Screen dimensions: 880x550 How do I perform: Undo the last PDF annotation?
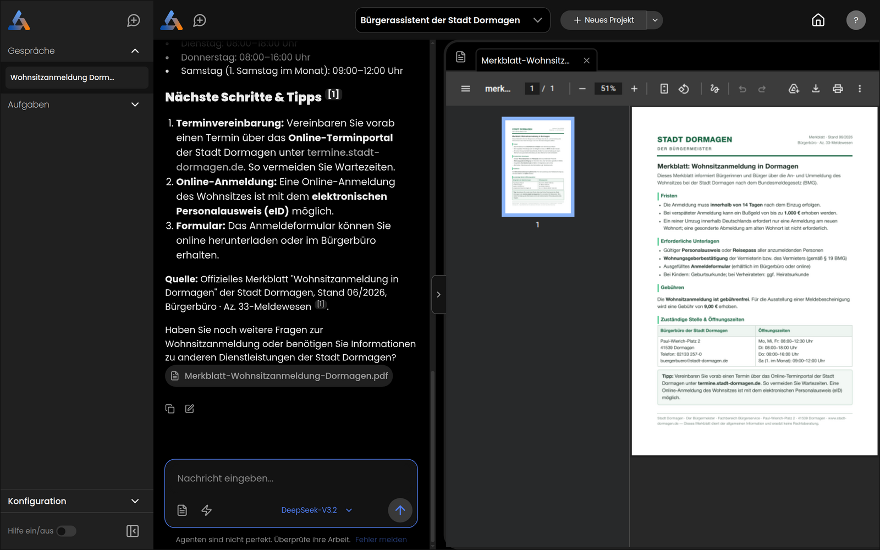click(x=743, y=89)
